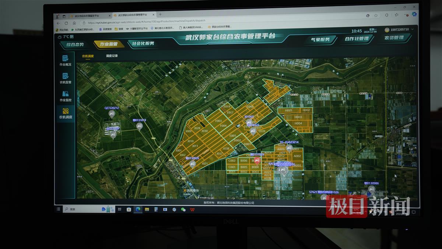Open the 农资管理 section
The image size is (442, 249).
[394, 38]
